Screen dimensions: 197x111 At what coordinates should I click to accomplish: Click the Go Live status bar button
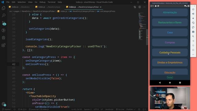(120, 109)
